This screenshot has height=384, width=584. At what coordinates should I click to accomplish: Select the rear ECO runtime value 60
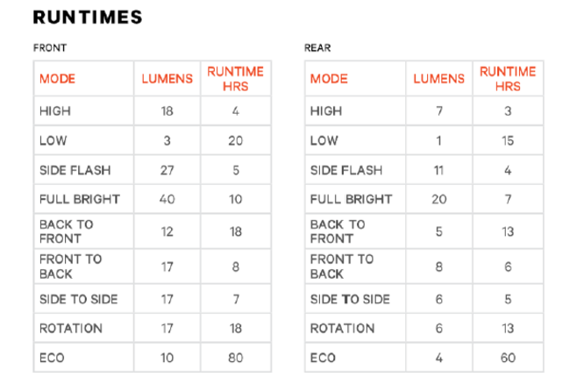[508, 358]
